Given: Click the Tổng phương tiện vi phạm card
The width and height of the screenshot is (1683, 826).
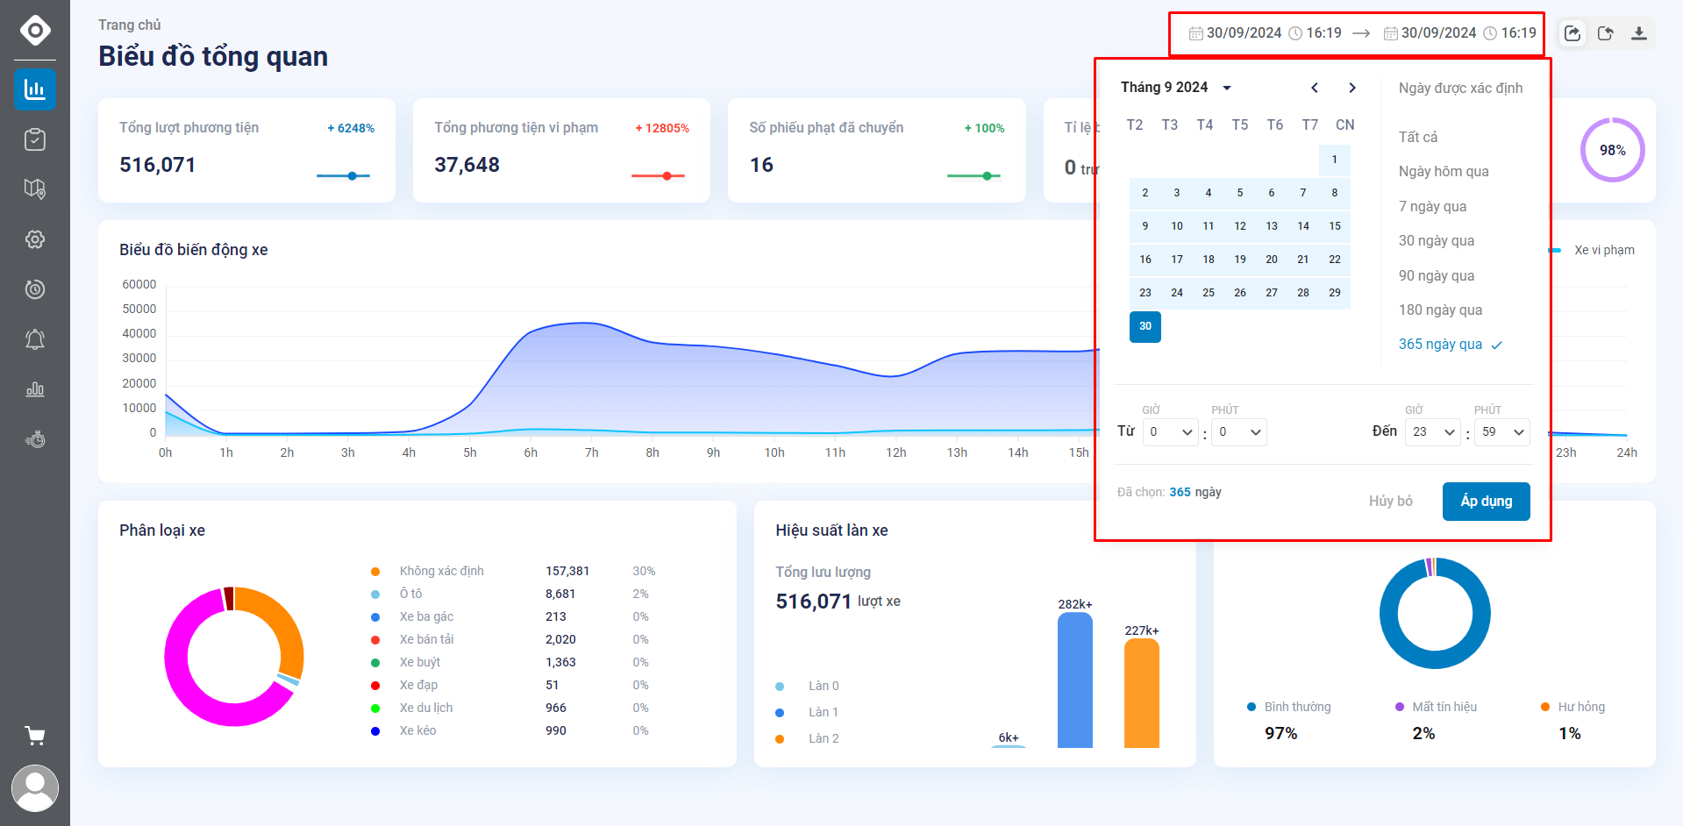Looking at the screenshot, I should [561, 150].
